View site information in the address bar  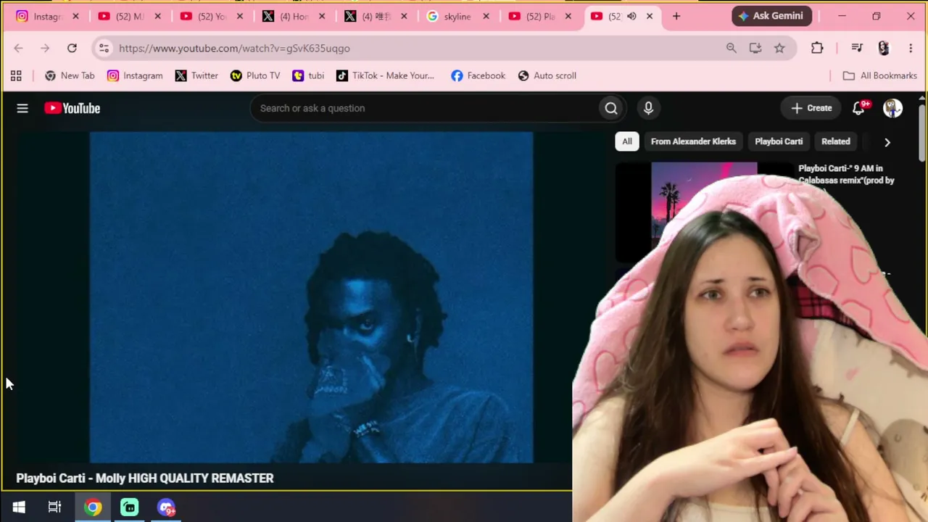[x=104, y=48]
